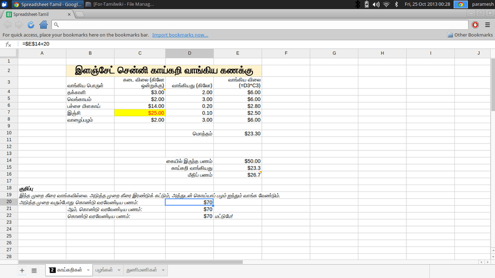The height and width of the screenshot is (278, 495).
Task: Reload the spreadsheet page
Action: (31, 25)
